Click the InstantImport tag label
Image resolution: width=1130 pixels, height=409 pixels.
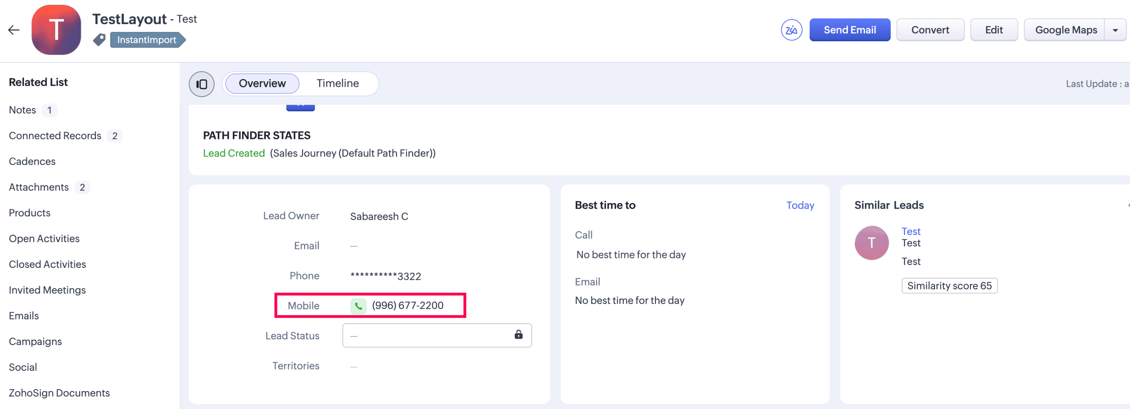[147, 40]
